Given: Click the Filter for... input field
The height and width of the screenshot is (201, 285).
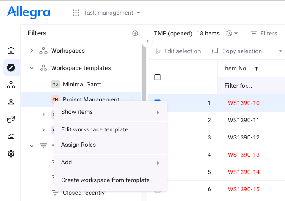Looking at the screenshot, I should (x=249, y=86).
